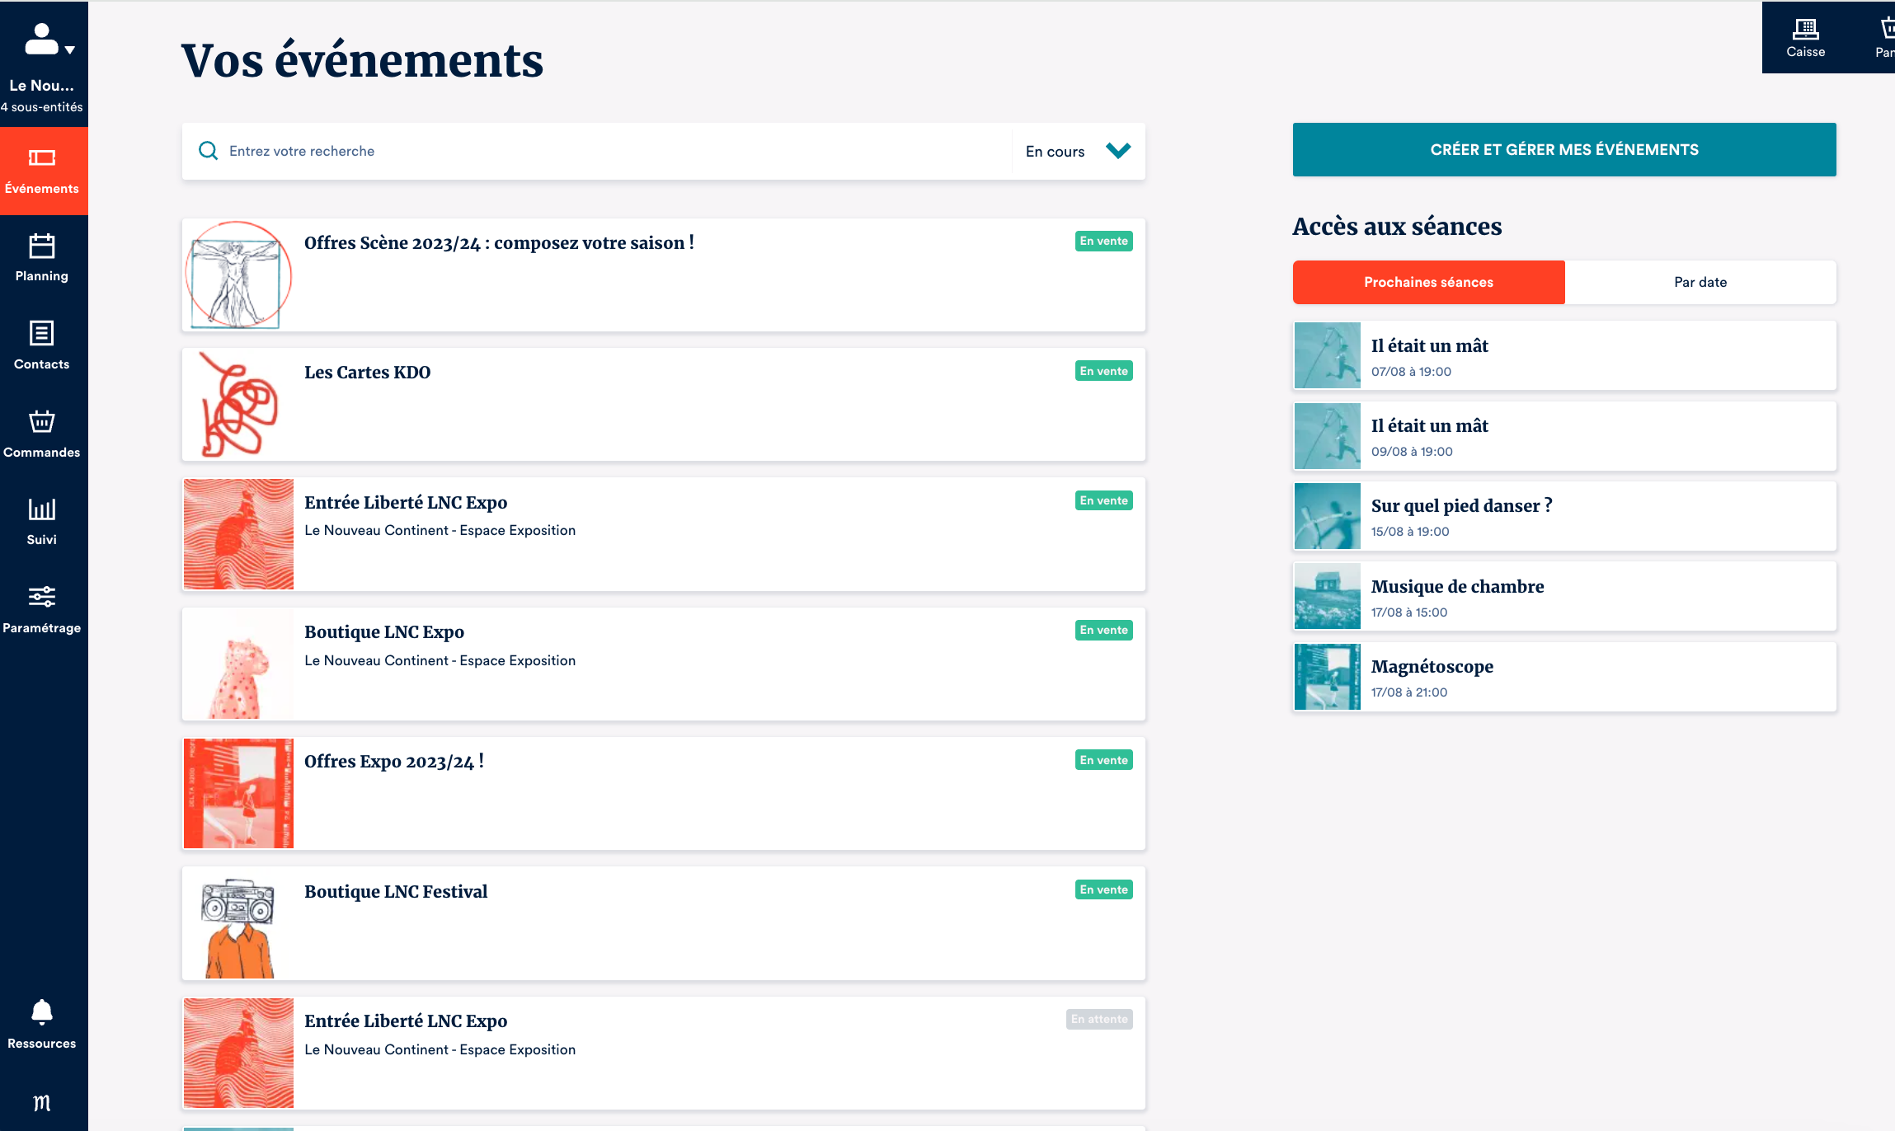Screen dimensions: 1895x1131
Task: Click the logo icon at the sidebar bottom
Action: 41,1103
